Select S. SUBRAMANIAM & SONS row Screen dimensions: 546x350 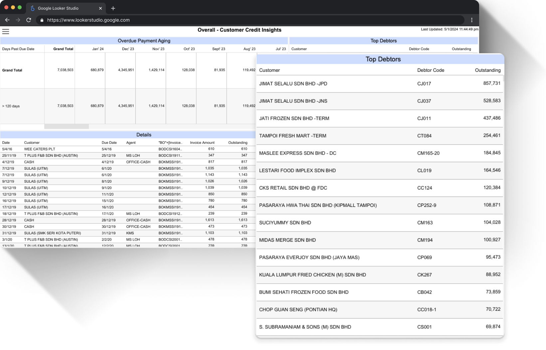(379, 327)
